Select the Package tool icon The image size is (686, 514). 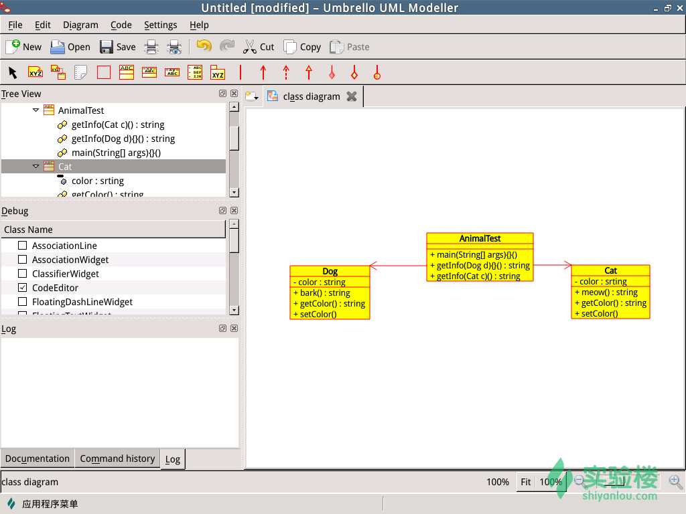tap(218, 72)
